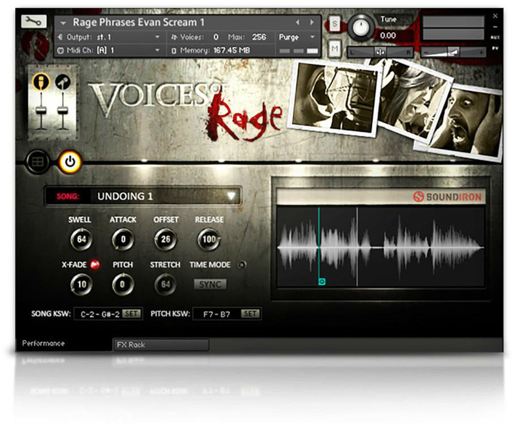Adjust the pan slider between L and R
This screenshot has width=516, height=426.
[x=381, y=52]
